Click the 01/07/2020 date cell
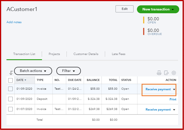This screenshot has height=130, width=184. 24,109
